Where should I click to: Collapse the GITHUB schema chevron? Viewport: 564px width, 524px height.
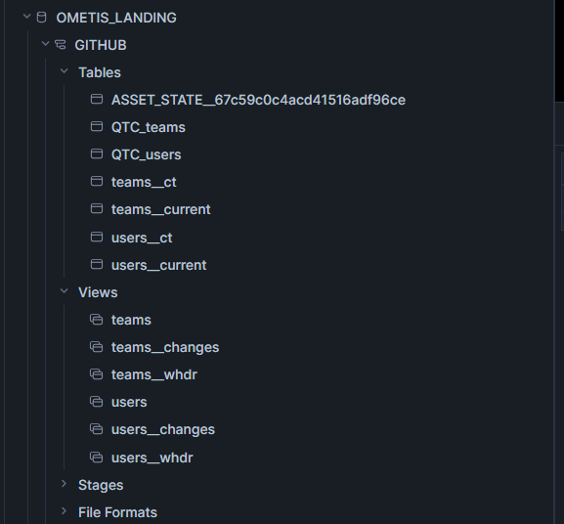[45, 44]
